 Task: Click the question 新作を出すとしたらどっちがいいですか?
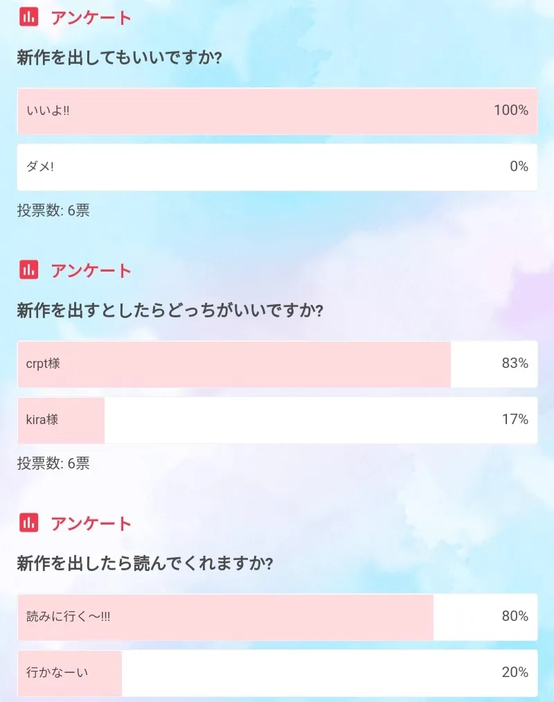tap(170, 310)
